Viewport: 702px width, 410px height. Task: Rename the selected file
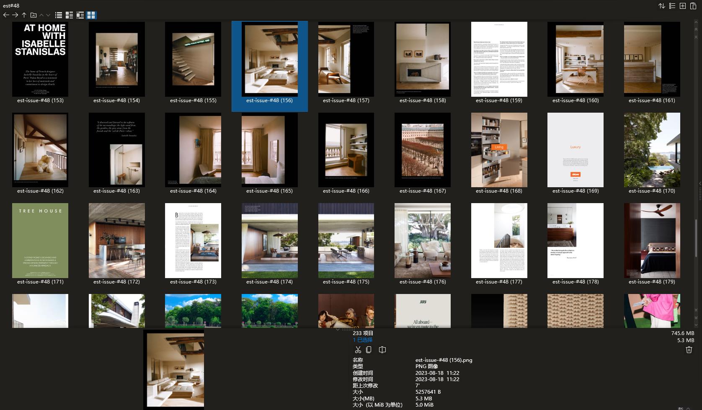pyautogui.click(x=382, y=350)
